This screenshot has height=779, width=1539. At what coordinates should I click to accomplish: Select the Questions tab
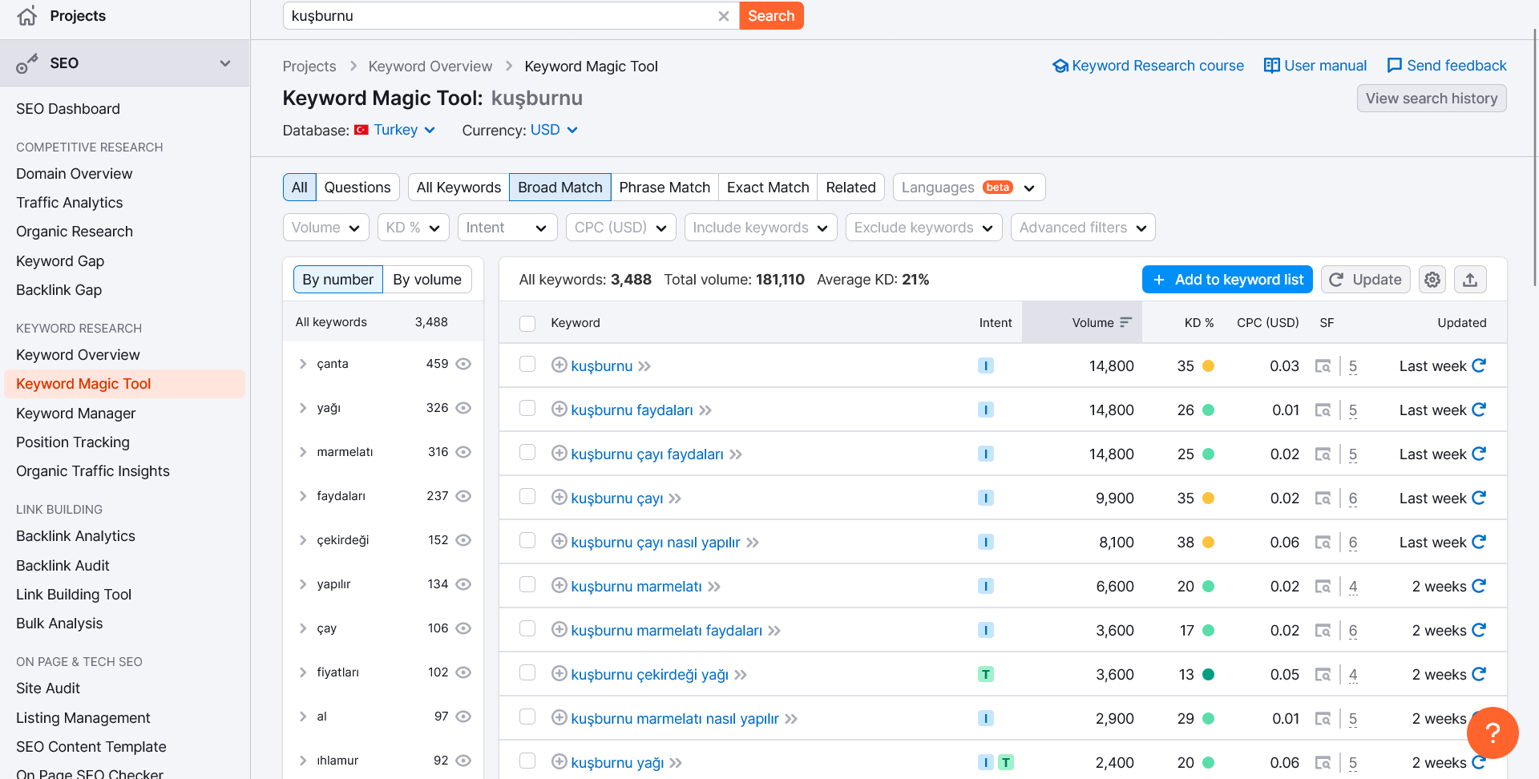(x=357, y=188)
